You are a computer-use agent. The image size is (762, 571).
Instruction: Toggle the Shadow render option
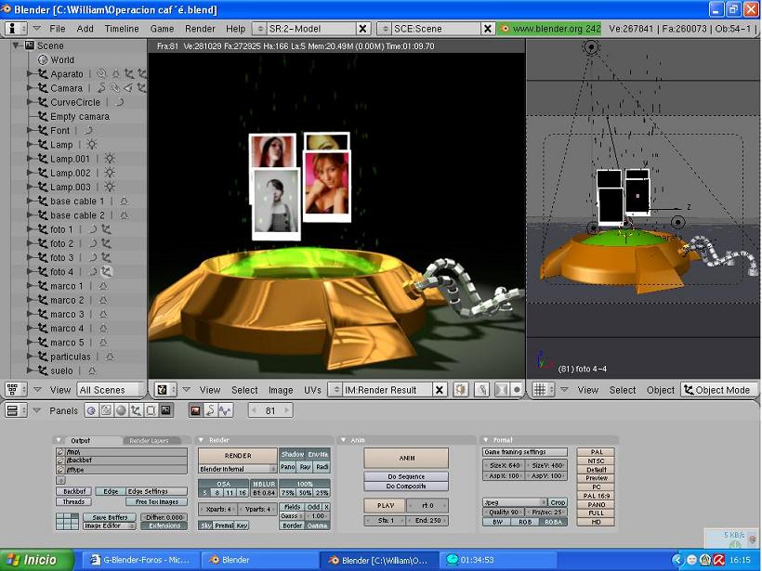click(292, 454)
